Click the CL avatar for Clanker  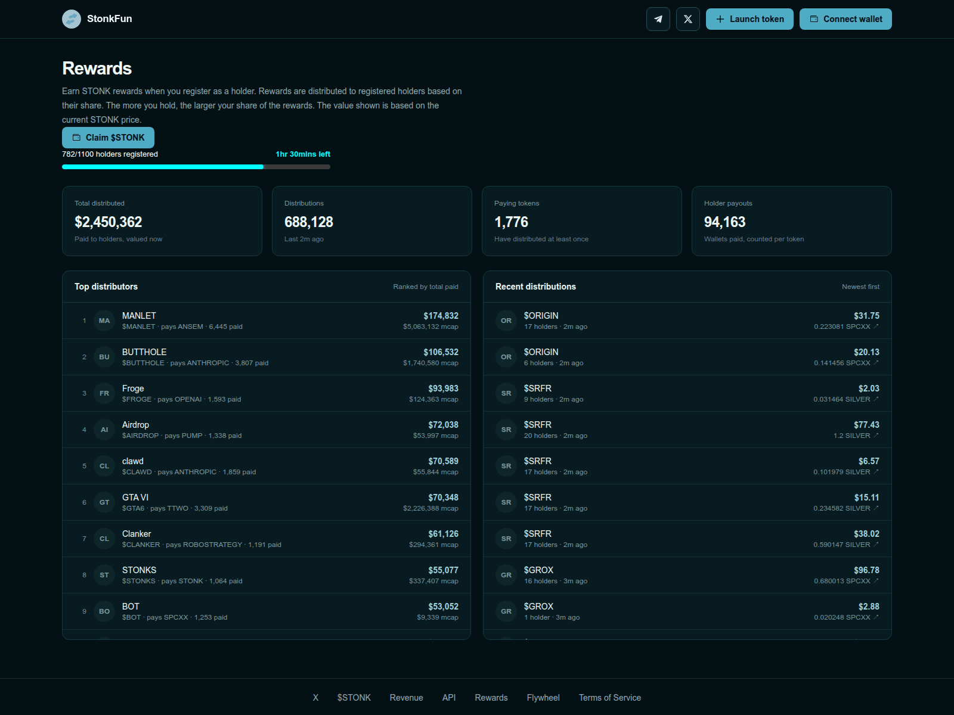(x=104, y=539)
